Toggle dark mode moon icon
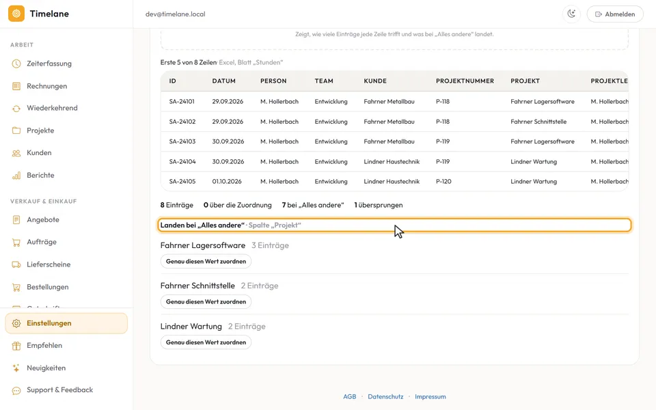This screenshot has height=410, width=656. pos(571,14)
